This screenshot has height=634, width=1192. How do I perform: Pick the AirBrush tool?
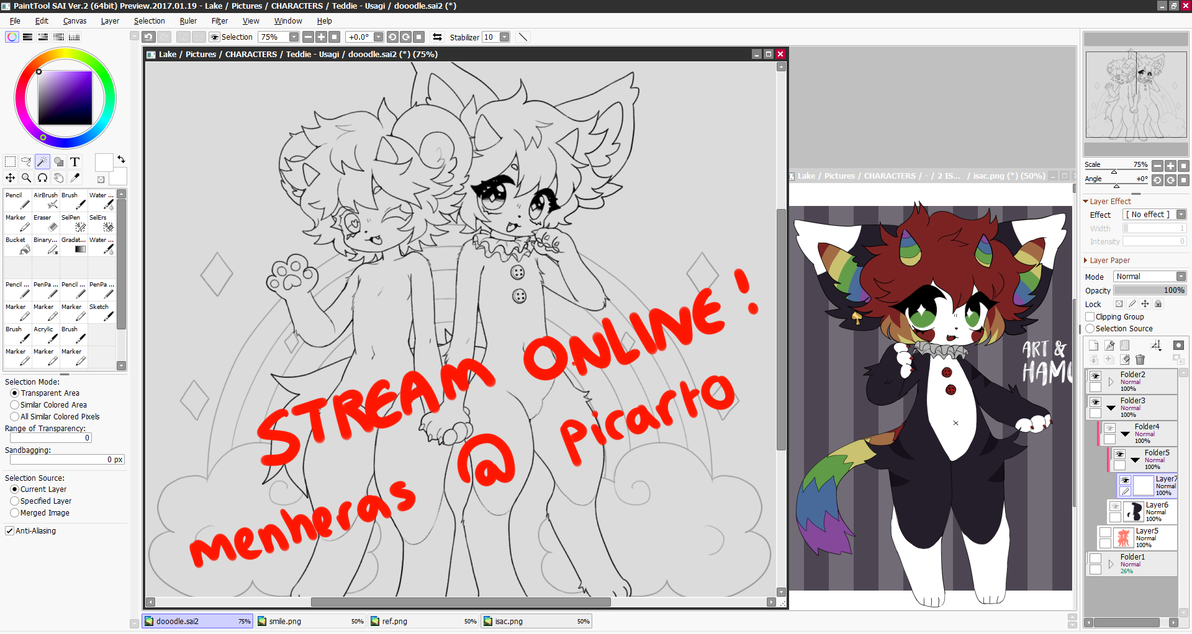46,200
